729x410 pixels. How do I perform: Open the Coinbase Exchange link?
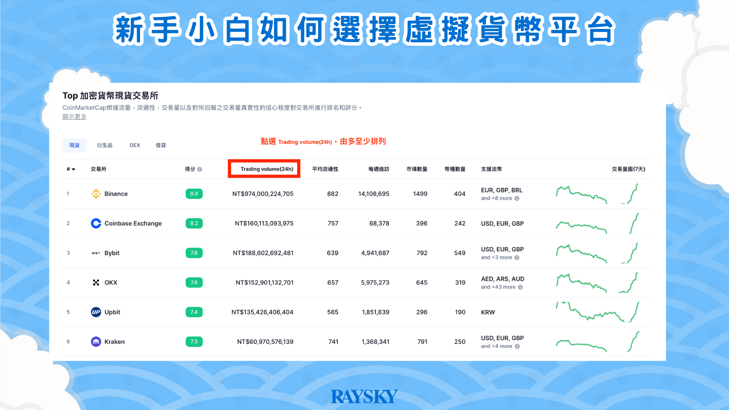133,223
